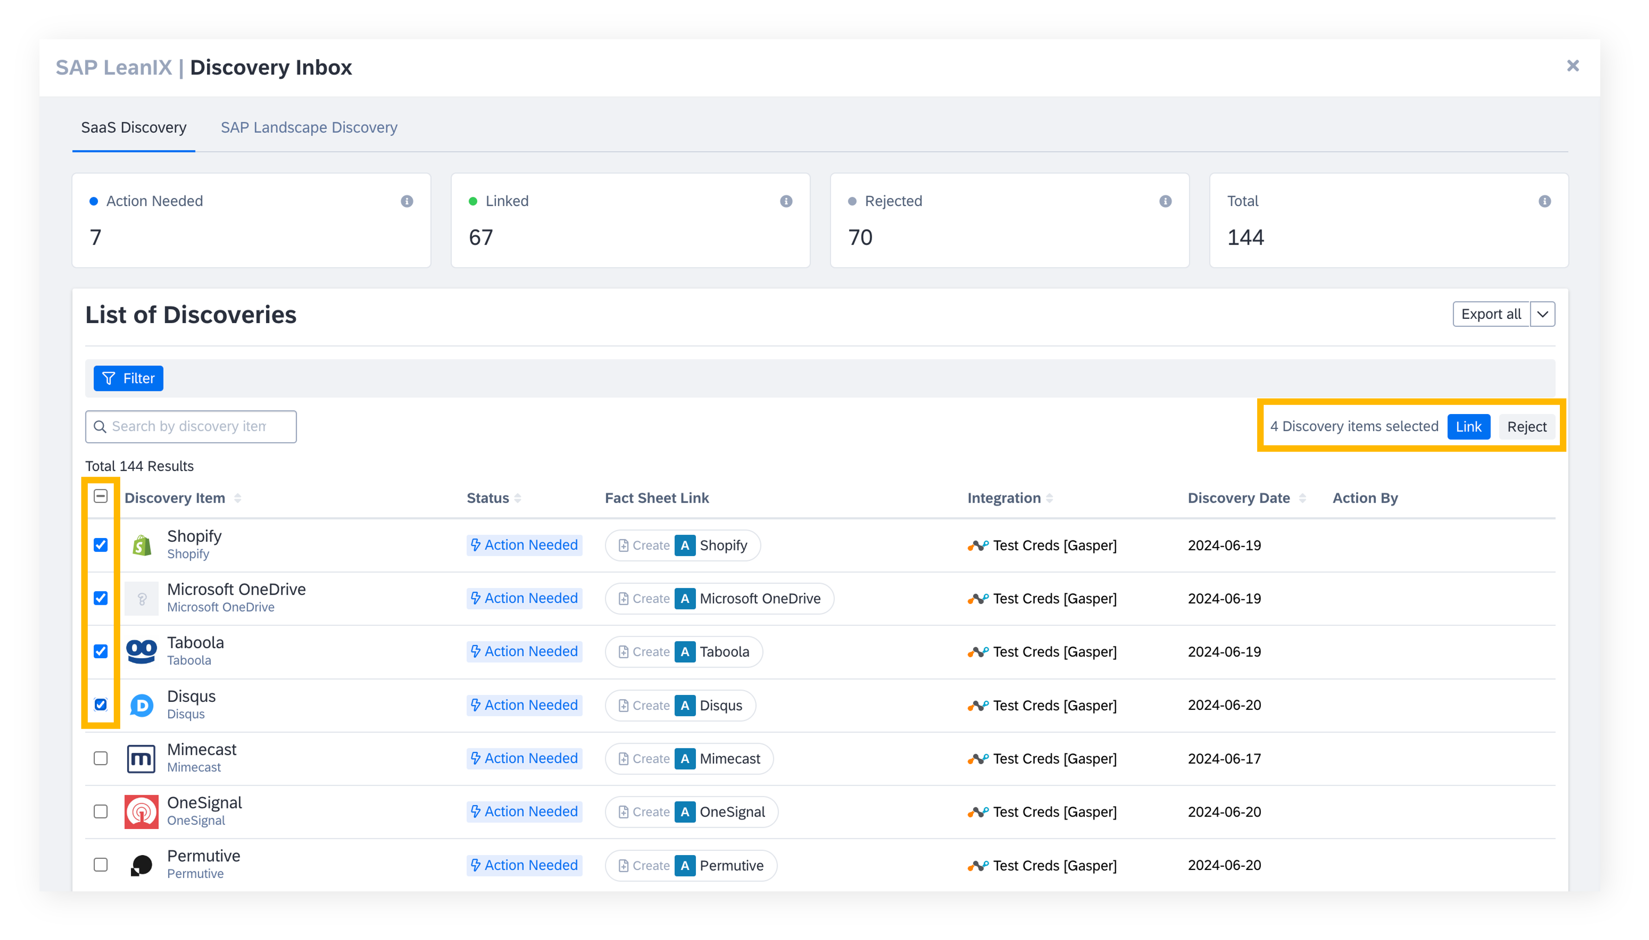Expand the Export all dropdown arrow
Screen dimensions: 1649x940
point(1543,314)
